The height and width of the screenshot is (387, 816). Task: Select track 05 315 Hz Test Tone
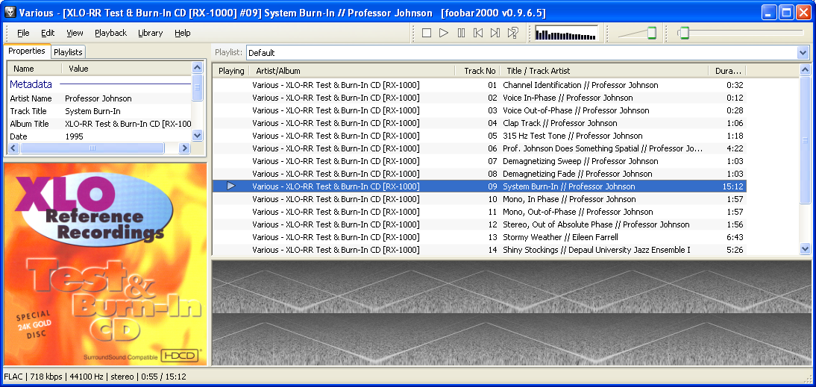click(x=480, y=136)
